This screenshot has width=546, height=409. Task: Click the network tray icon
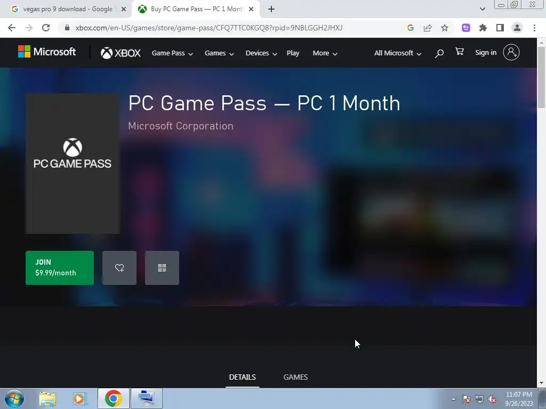point(479,399)
